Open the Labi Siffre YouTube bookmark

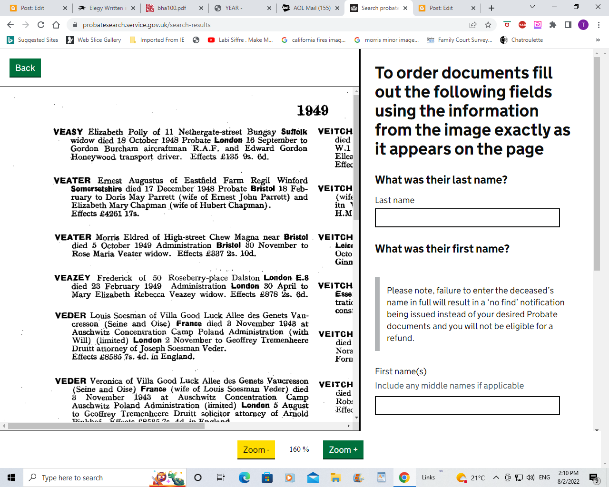click(240, 40)
